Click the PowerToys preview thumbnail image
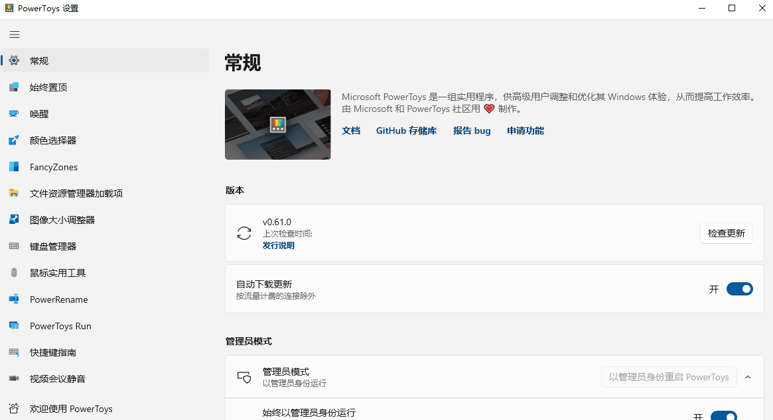The height and width of the screenshot is (420, 773). [277, 125]
